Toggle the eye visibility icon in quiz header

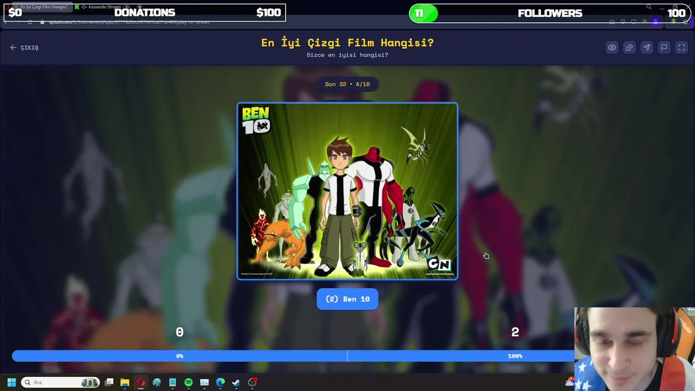pos(612,47)
